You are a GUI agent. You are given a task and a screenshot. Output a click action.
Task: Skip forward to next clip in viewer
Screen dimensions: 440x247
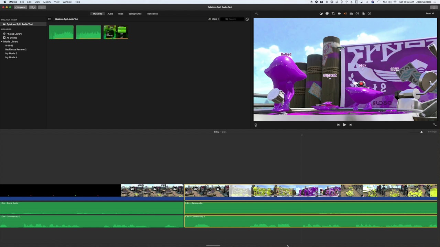click(x=351, y=125)
